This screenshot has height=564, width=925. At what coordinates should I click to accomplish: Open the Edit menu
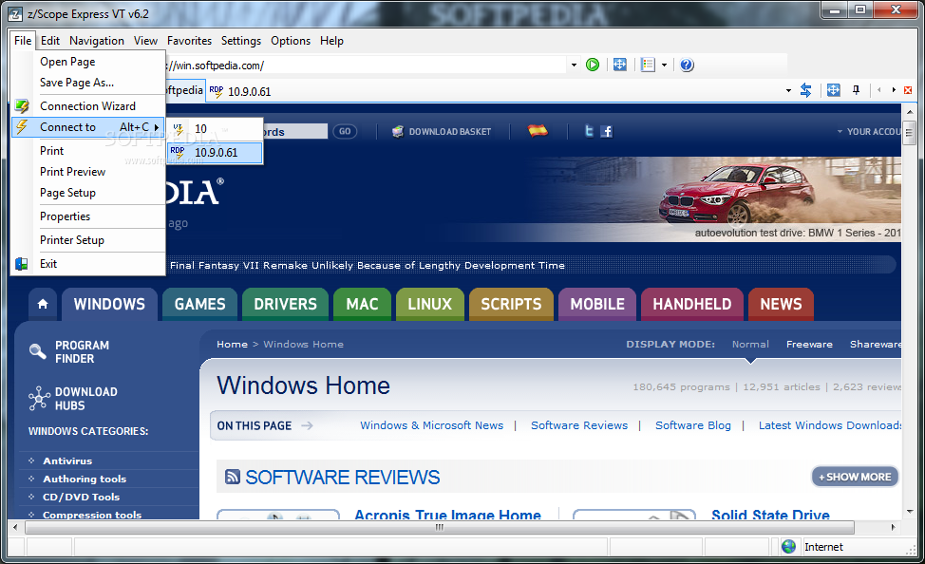click(x=50, y=41)
